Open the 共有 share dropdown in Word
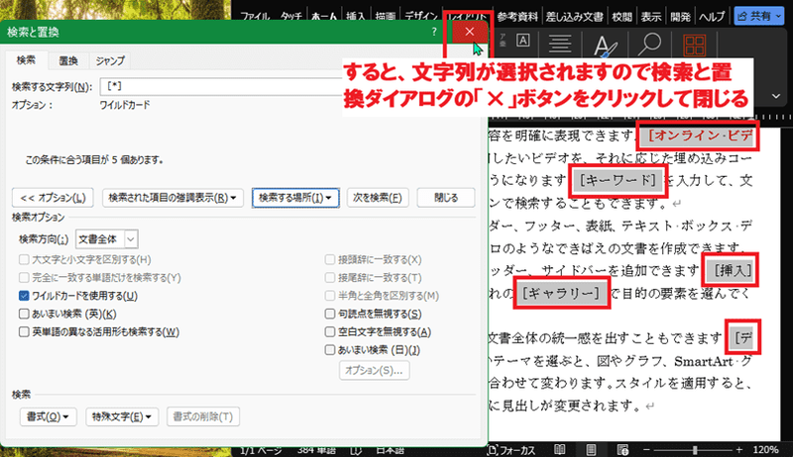 759,16
